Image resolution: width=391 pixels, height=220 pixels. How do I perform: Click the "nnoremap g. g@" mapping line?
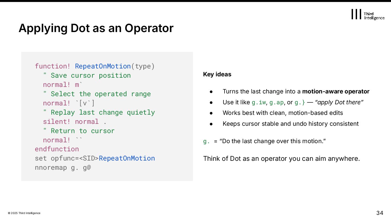63,168
